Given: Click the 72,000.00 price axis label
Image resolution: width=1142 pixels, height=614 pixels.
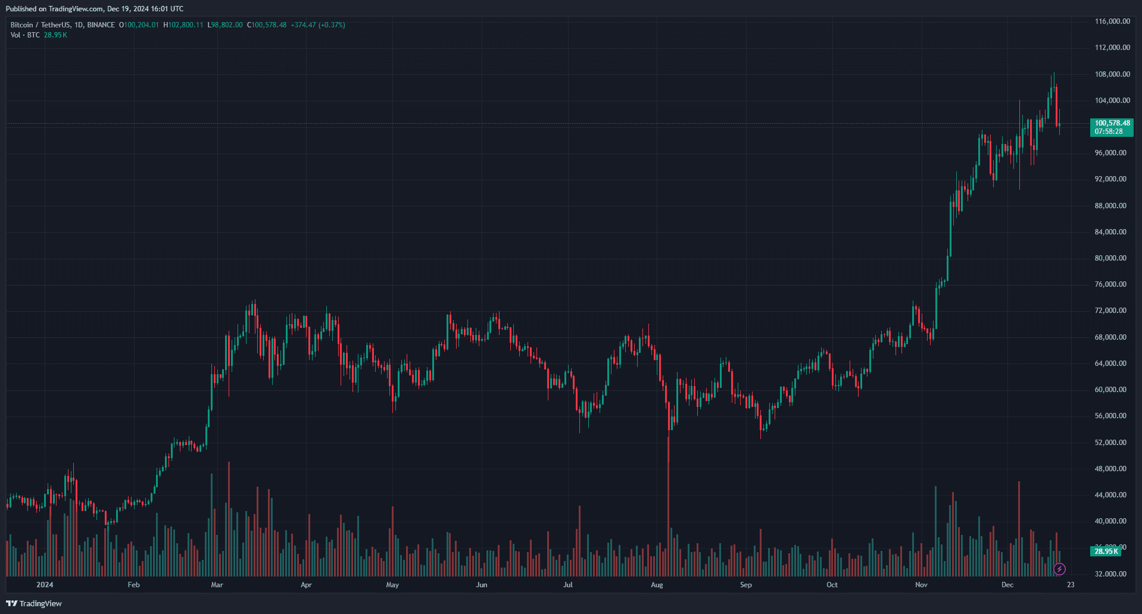Looking at the screenshot, I should pyautogui.click(x=1110, y=311).
